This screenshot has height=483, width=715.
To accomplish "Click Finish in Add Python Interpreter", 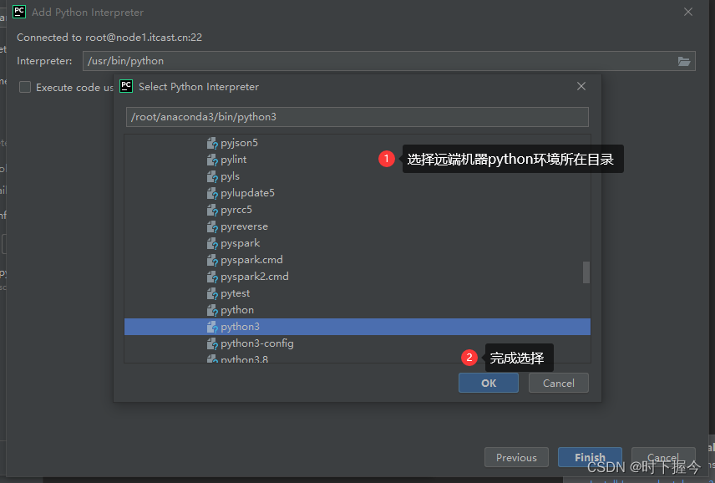I will click(x=590, y=457).
